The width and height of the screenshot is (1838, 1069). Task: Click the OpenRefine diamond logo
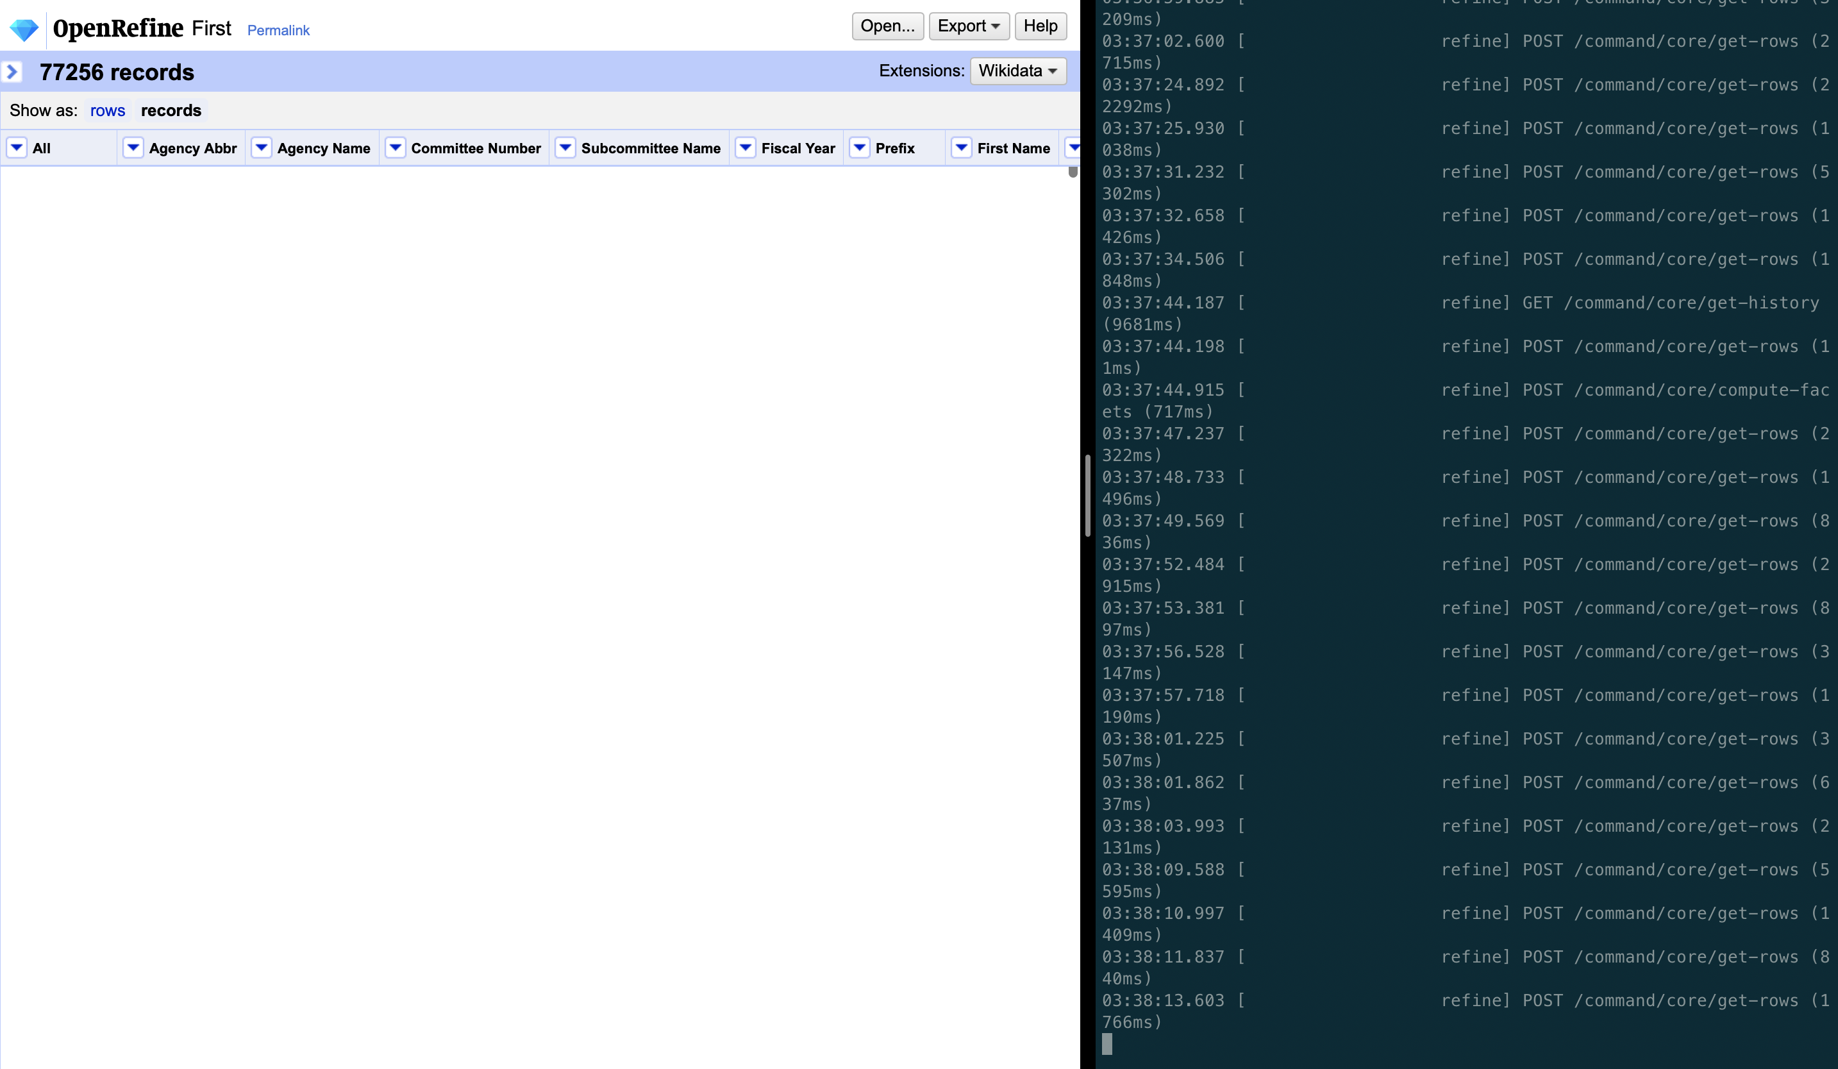tap(24, 29)
